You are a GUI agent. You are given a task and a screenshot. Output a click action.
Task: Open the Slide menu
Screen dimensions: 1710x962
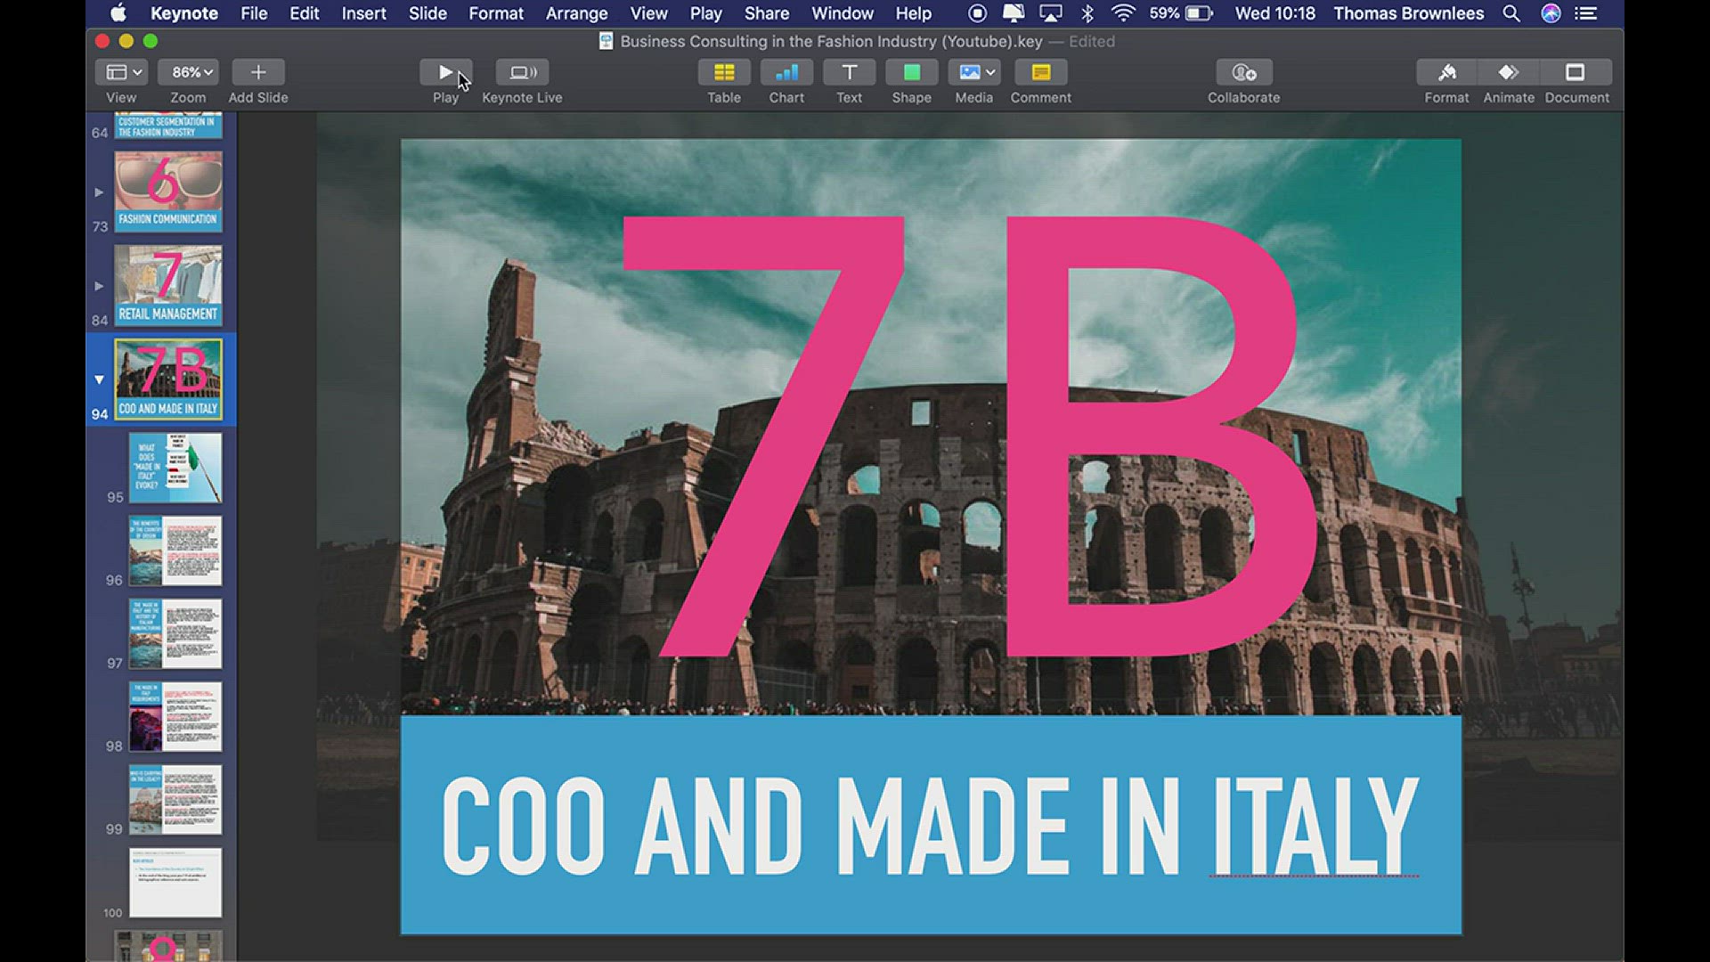click(427, 13)
